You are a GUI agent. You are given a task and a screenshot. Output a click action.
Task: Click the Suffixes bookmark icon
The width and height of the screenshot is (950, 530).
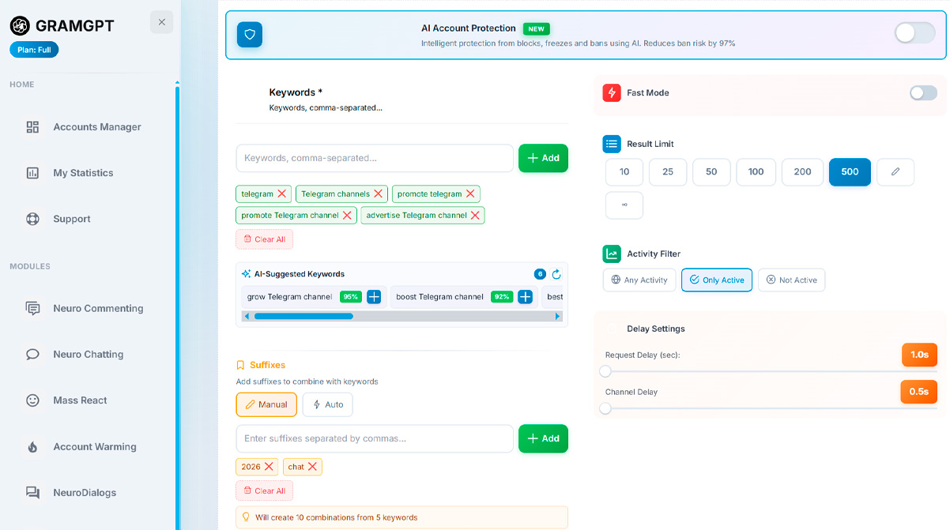(241, 365)
